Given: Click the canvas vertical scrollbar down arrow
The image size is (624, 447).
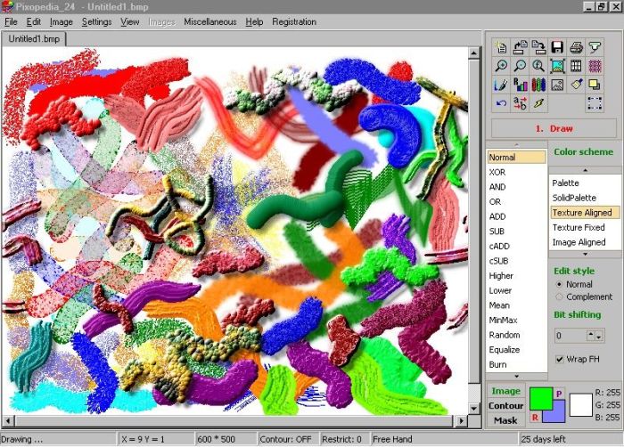Looking at the screenshot, I should 473,409.
